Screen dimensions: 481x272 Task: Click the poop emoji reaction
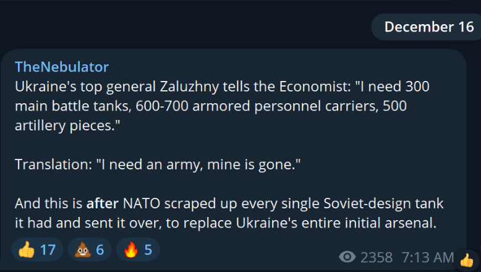(81, 250)
